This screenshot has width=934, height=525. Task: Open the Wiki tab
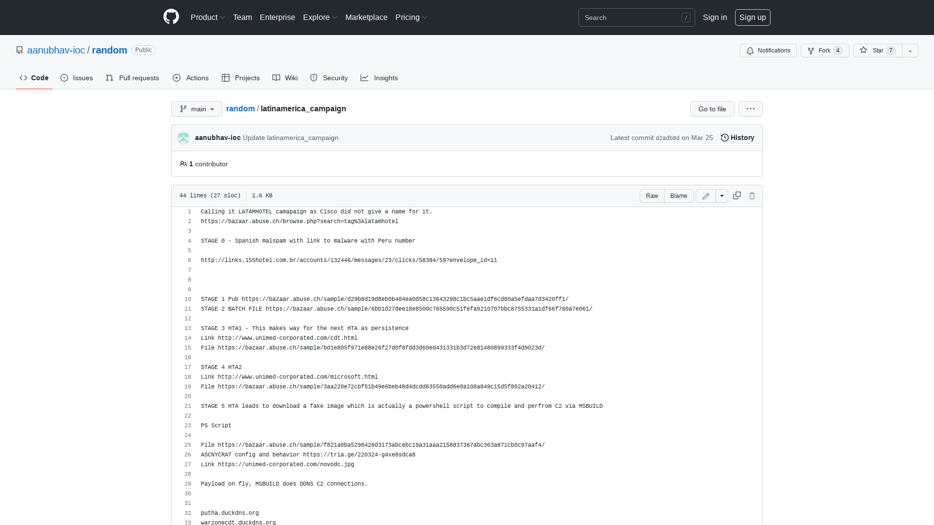point(285,78)
